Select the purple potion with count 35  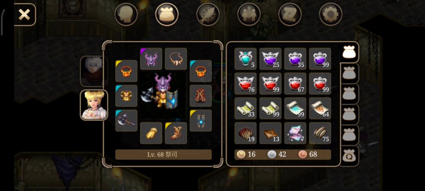point(295,59)
